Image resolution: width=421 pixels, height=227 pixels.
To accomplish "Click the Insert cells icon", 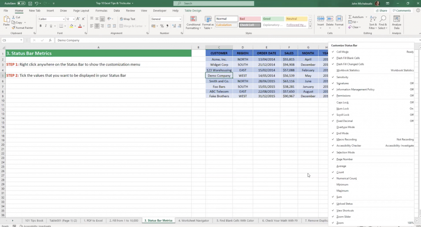I will tap(321, 19).
